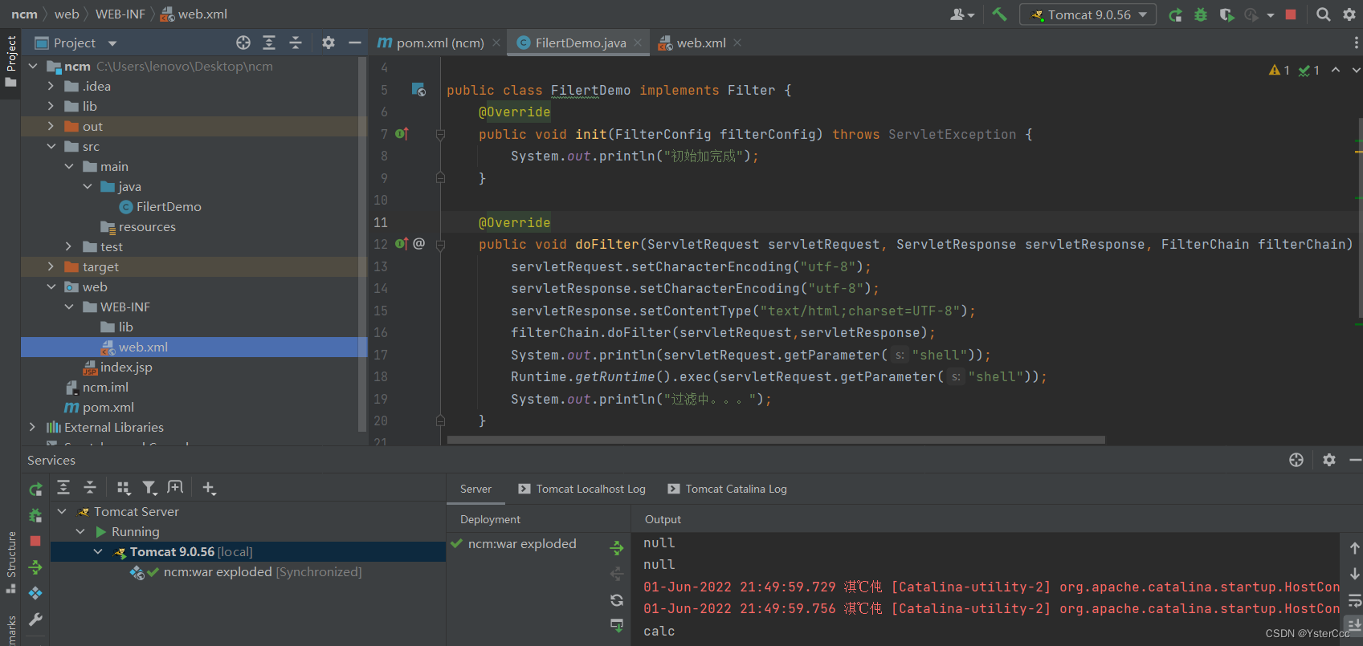Screen dimensions: 1363x646
Task: Run with coverage icon in top toolbar
Action: pyautogui.click(x=1226, y=14)
